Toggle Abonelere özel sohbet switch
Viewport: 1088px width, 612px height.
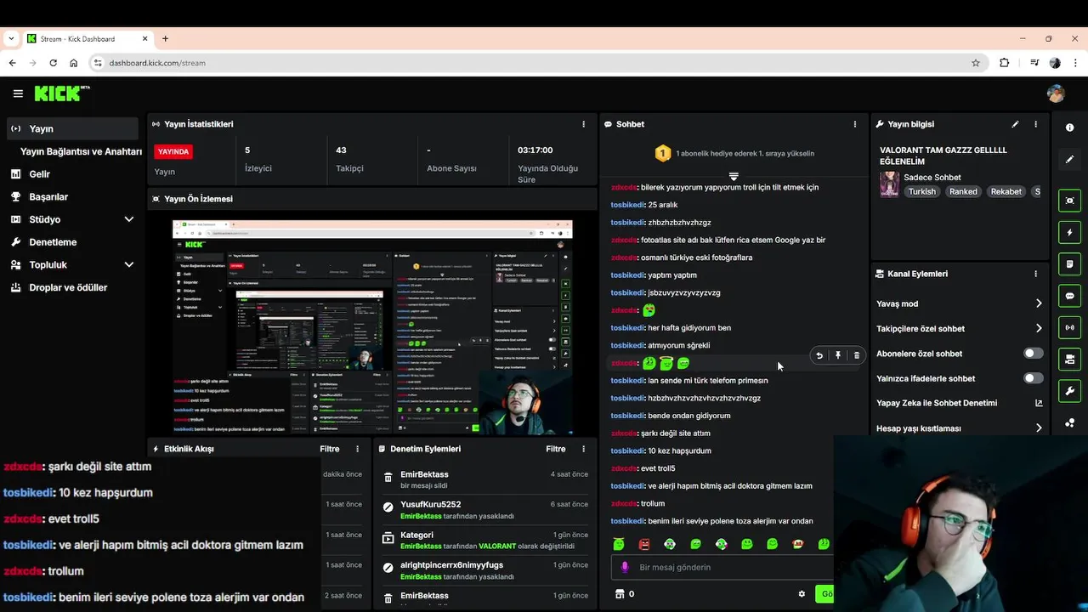[x=1033, y=354]
